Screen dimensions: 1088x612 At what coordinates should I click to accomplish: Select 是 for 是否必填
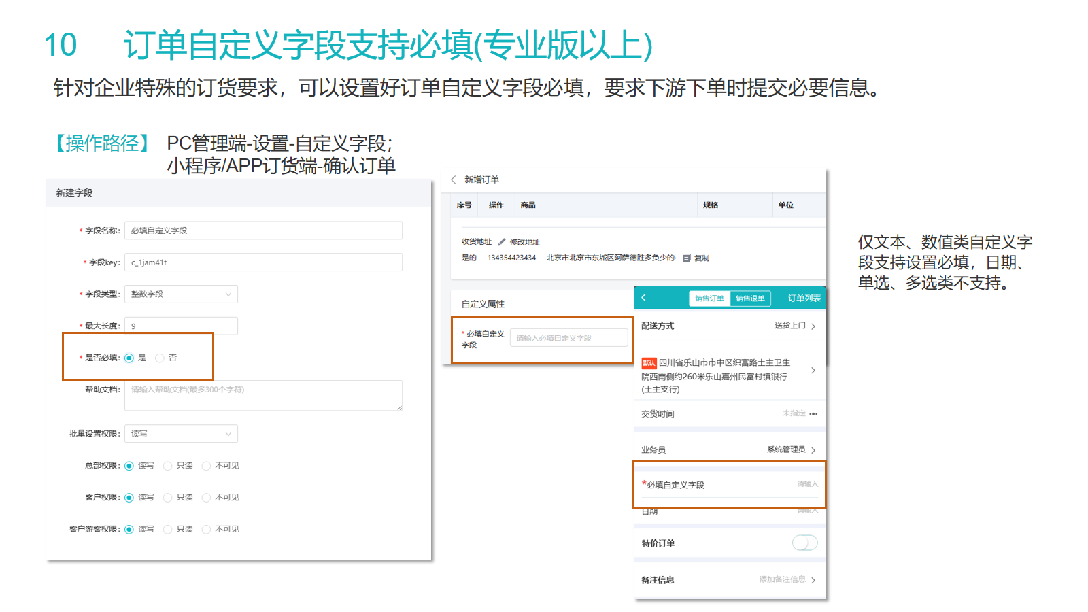[129, 358]
